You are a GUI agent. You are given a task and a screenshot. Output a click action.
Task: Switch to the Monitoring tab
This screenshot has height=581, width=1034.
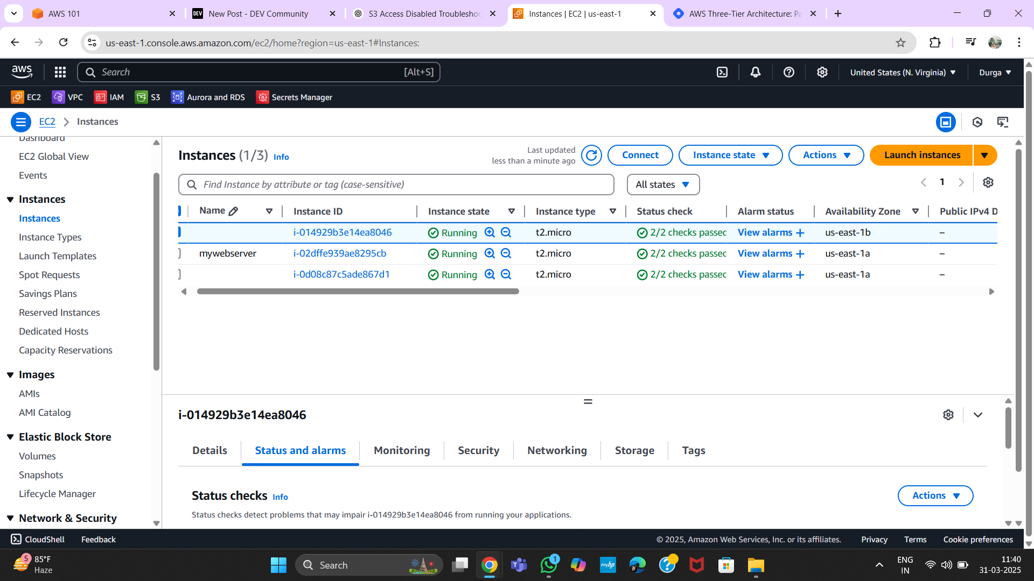(402, 451)
